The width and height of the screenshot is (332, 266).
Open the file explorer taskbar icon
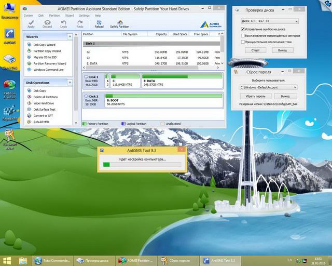tap(23, 261)
